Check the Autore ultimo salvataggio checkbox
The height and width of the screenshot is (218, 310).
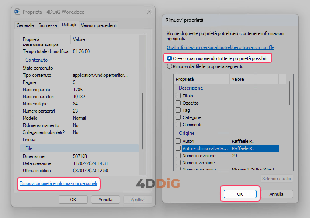[x=178, y=148]
